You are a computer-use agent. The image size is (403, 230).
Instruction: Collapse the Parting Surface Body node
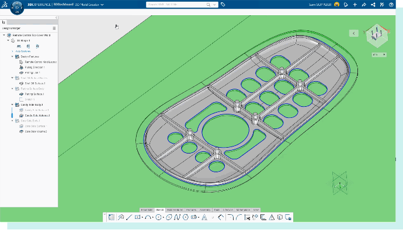12,89
